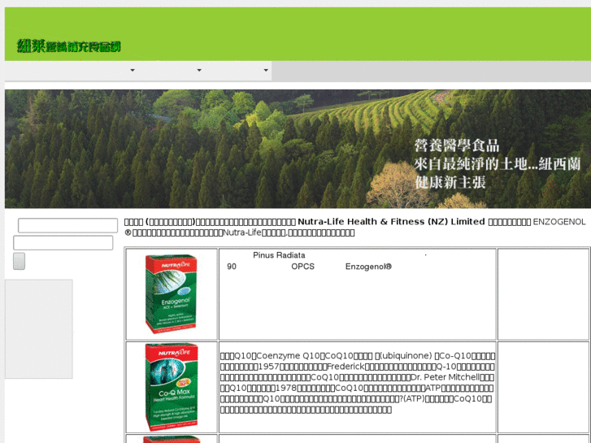The width and height of the screenshot is (591, 443).
Task: Open the Enzogenol product box image
Action: tap(172, 293)
